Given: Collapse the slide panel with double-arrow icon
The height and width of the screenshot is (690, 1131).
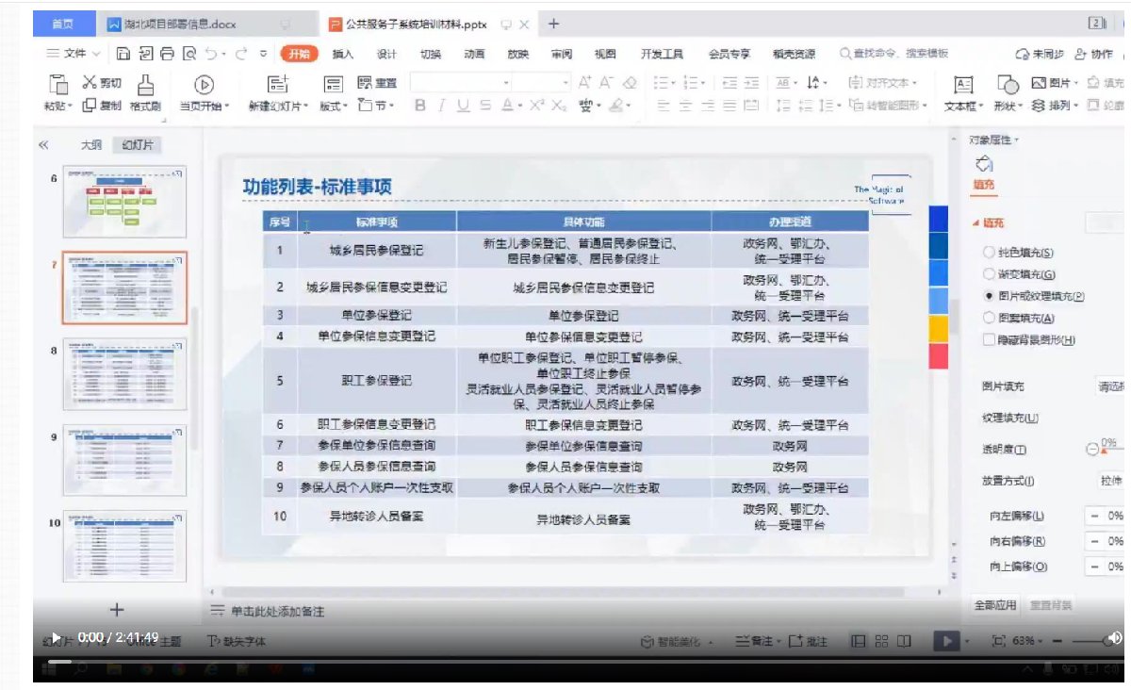Looking at the screenshot, I should pyautogui.click(x=43, y=145).
